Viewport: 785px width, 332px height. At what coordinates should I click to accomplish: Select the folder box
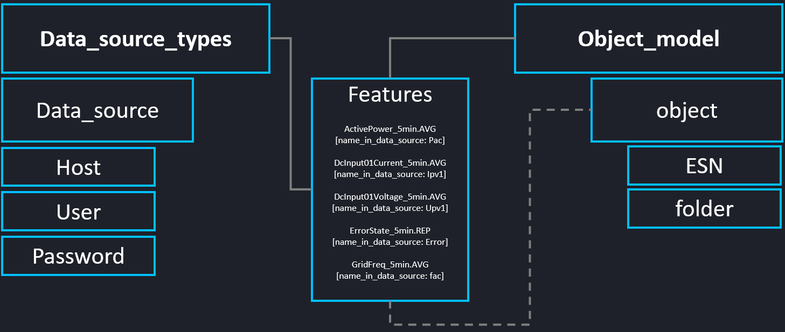[x=704, y=208]
